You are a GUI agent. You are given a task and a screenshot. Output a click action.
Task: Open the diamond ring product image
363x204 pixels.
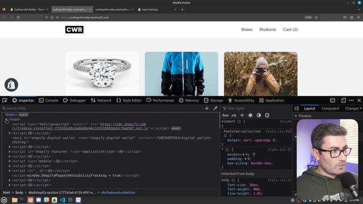[x=102, y=74]
